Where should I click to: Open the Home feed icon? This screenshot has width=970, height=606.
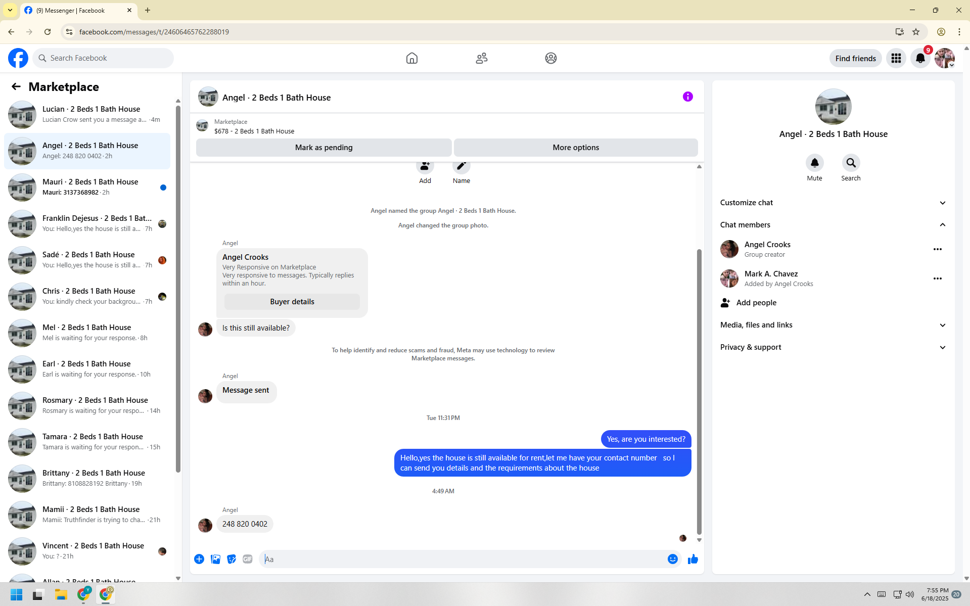(412, 58)
